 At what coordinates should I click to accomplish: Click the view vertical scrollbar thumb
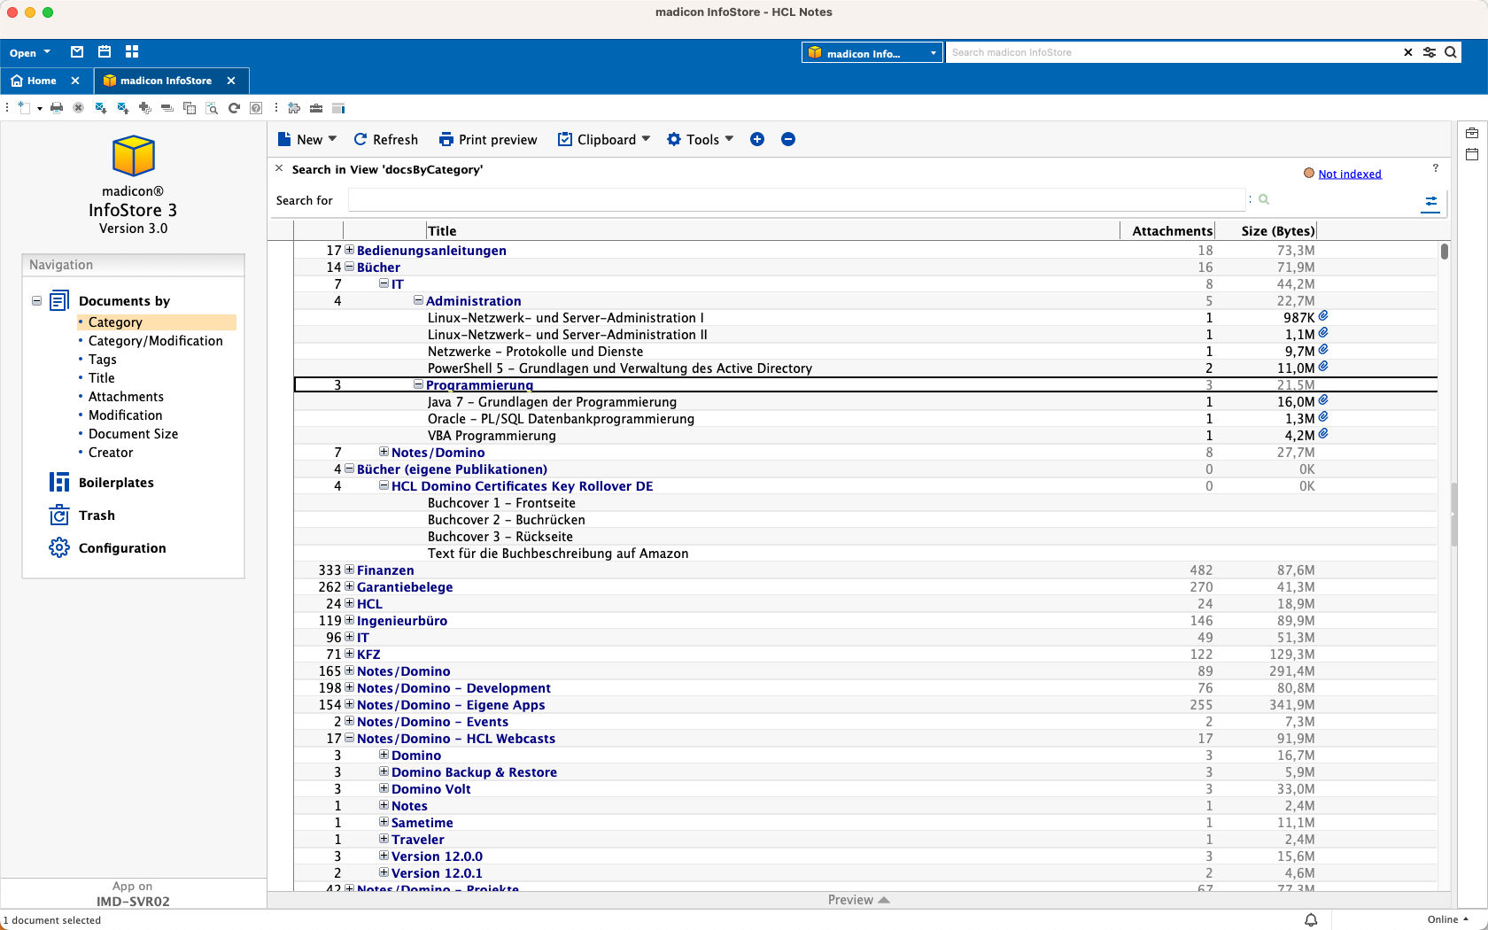coord(1445,252)
